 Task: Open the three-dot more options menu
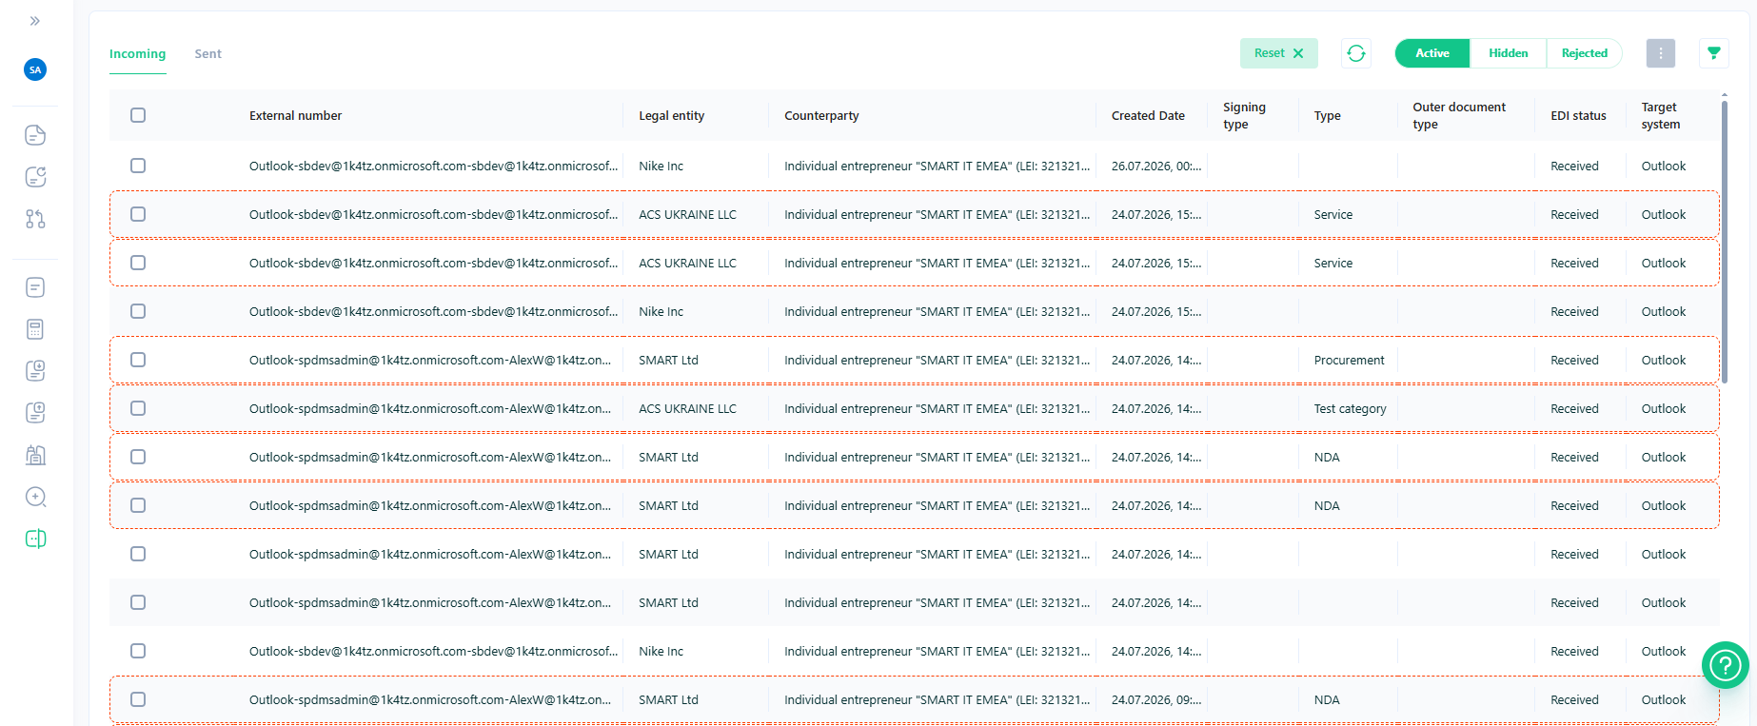click(1661, 53)
